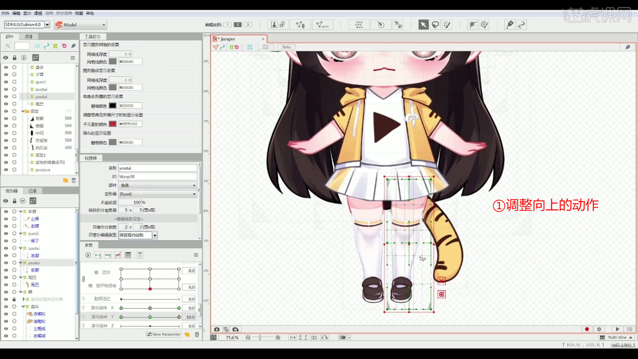Screen dimensions: 638x359
Task: Click the pin tool in top toolbar
Action: point(509,25)
